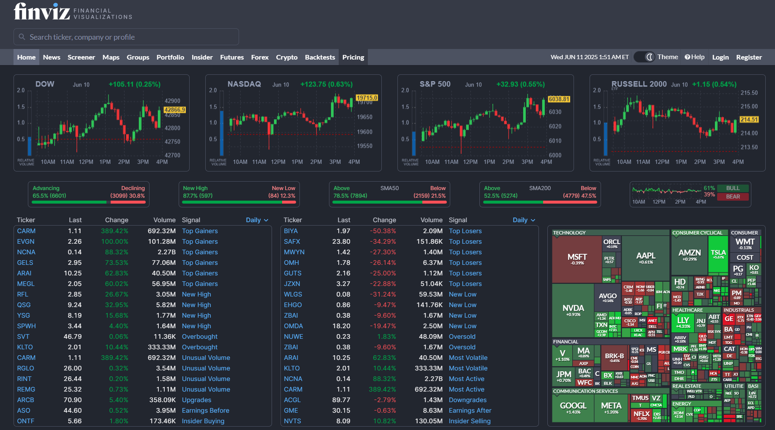Click the LLY tile in heatmap
Image resolution: width=775 pixels, height=430 pixels.
click(x=683, y=323)
